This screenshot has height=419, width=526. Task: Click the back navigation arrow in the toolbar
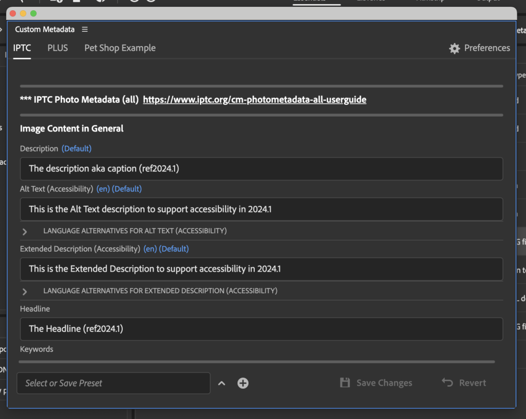pyautogui.click(x=22, y=1)
